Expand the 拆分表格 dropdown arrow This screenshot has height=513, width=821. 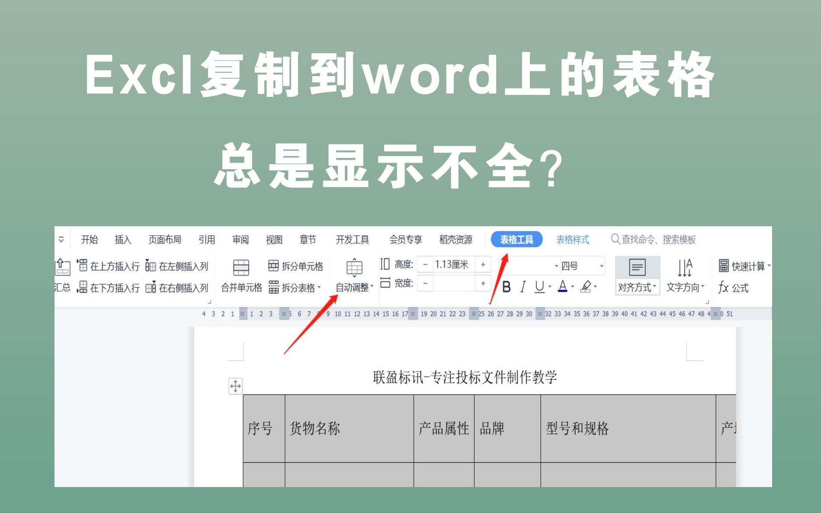tap(319, 287)
